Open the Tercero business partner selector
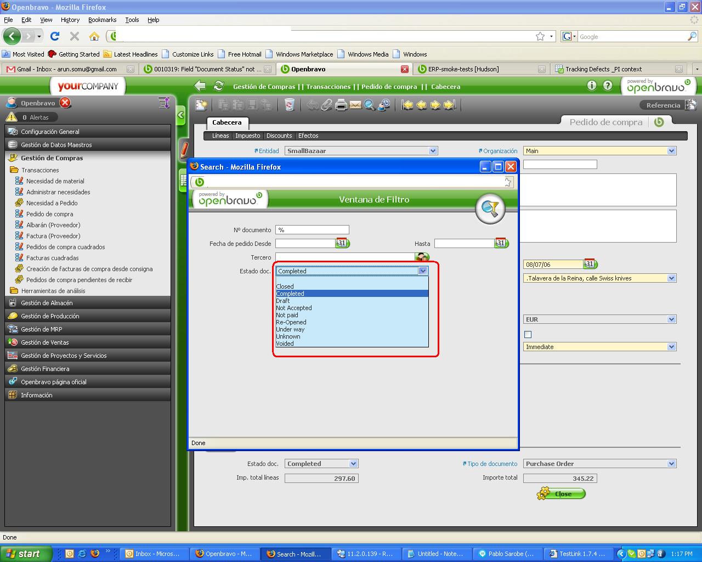Screen dimensions: 702x562 (x=422, y=257)
